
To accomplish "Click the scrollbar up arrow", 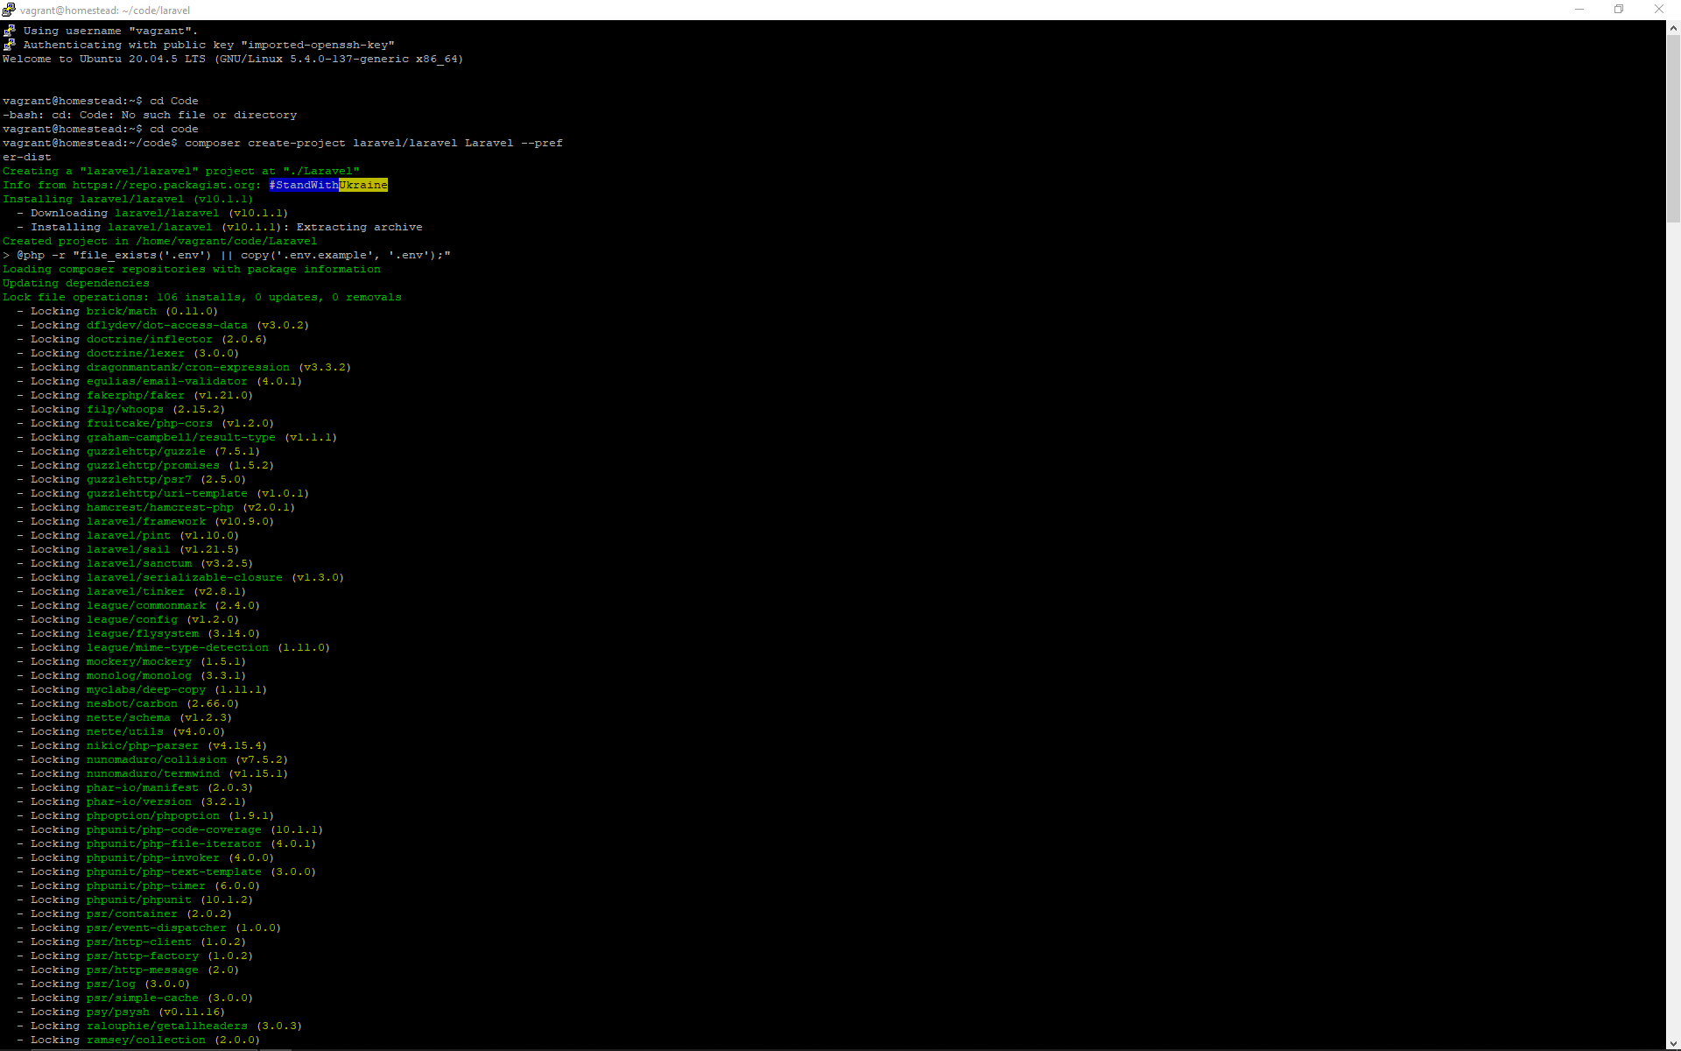I will [1673, 29].
